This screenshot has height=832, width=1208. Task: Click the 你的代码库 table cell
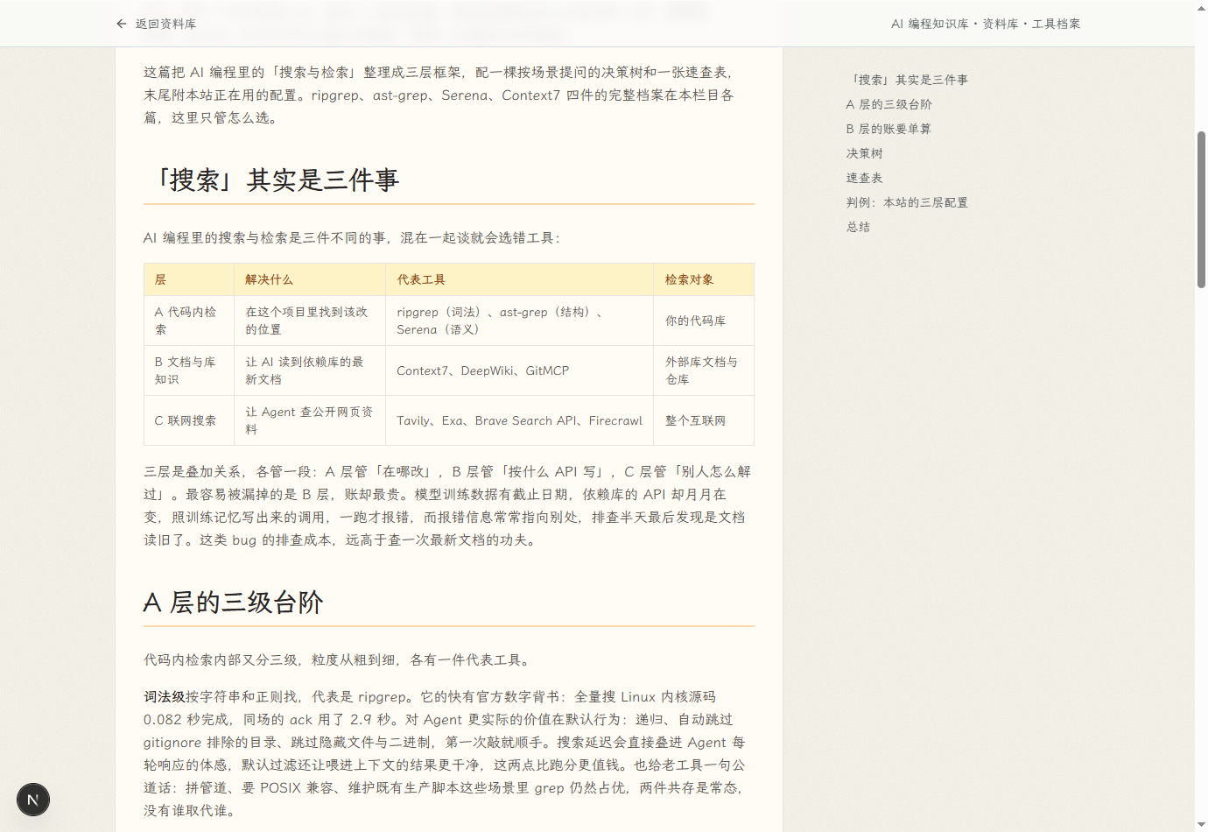pos(704,321)
